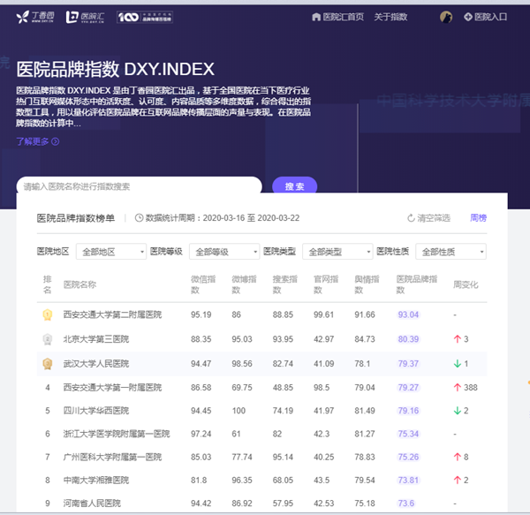This screenshot has width=530, height=515.
Task: Open 武汉大学人民医院 hospital entry
Action: click(x=96, y=364)
